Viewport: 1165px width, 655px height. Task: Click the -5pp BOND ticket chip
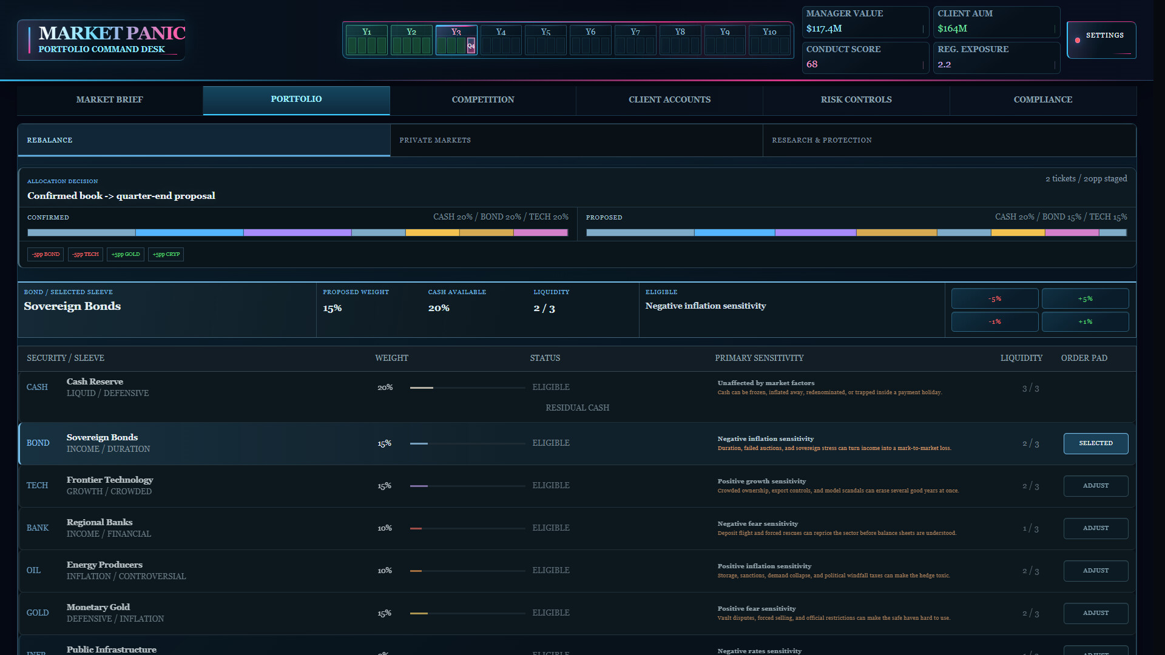click(46, 254)
